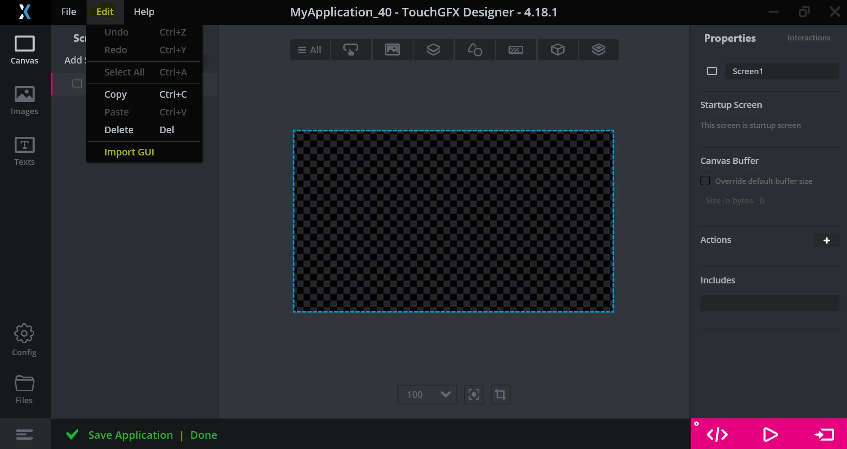This screenshot has width=847, height=449.
Task: Add a new action with plus
Action: click(827, 240)
